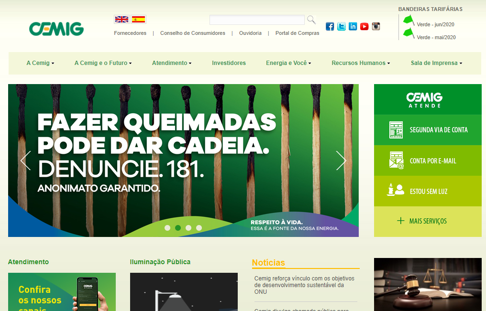Screen dimensions: 486x311
Task: Read news about vínculo com objetivos ONU
Action: click(304, 285)
